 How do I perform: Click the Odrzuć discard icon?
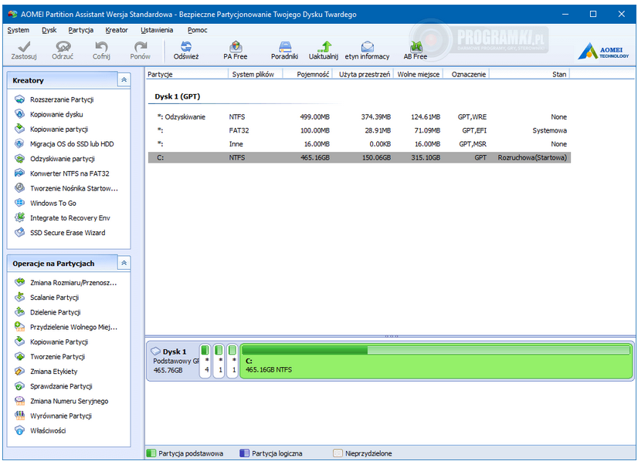tap(63, 46)
